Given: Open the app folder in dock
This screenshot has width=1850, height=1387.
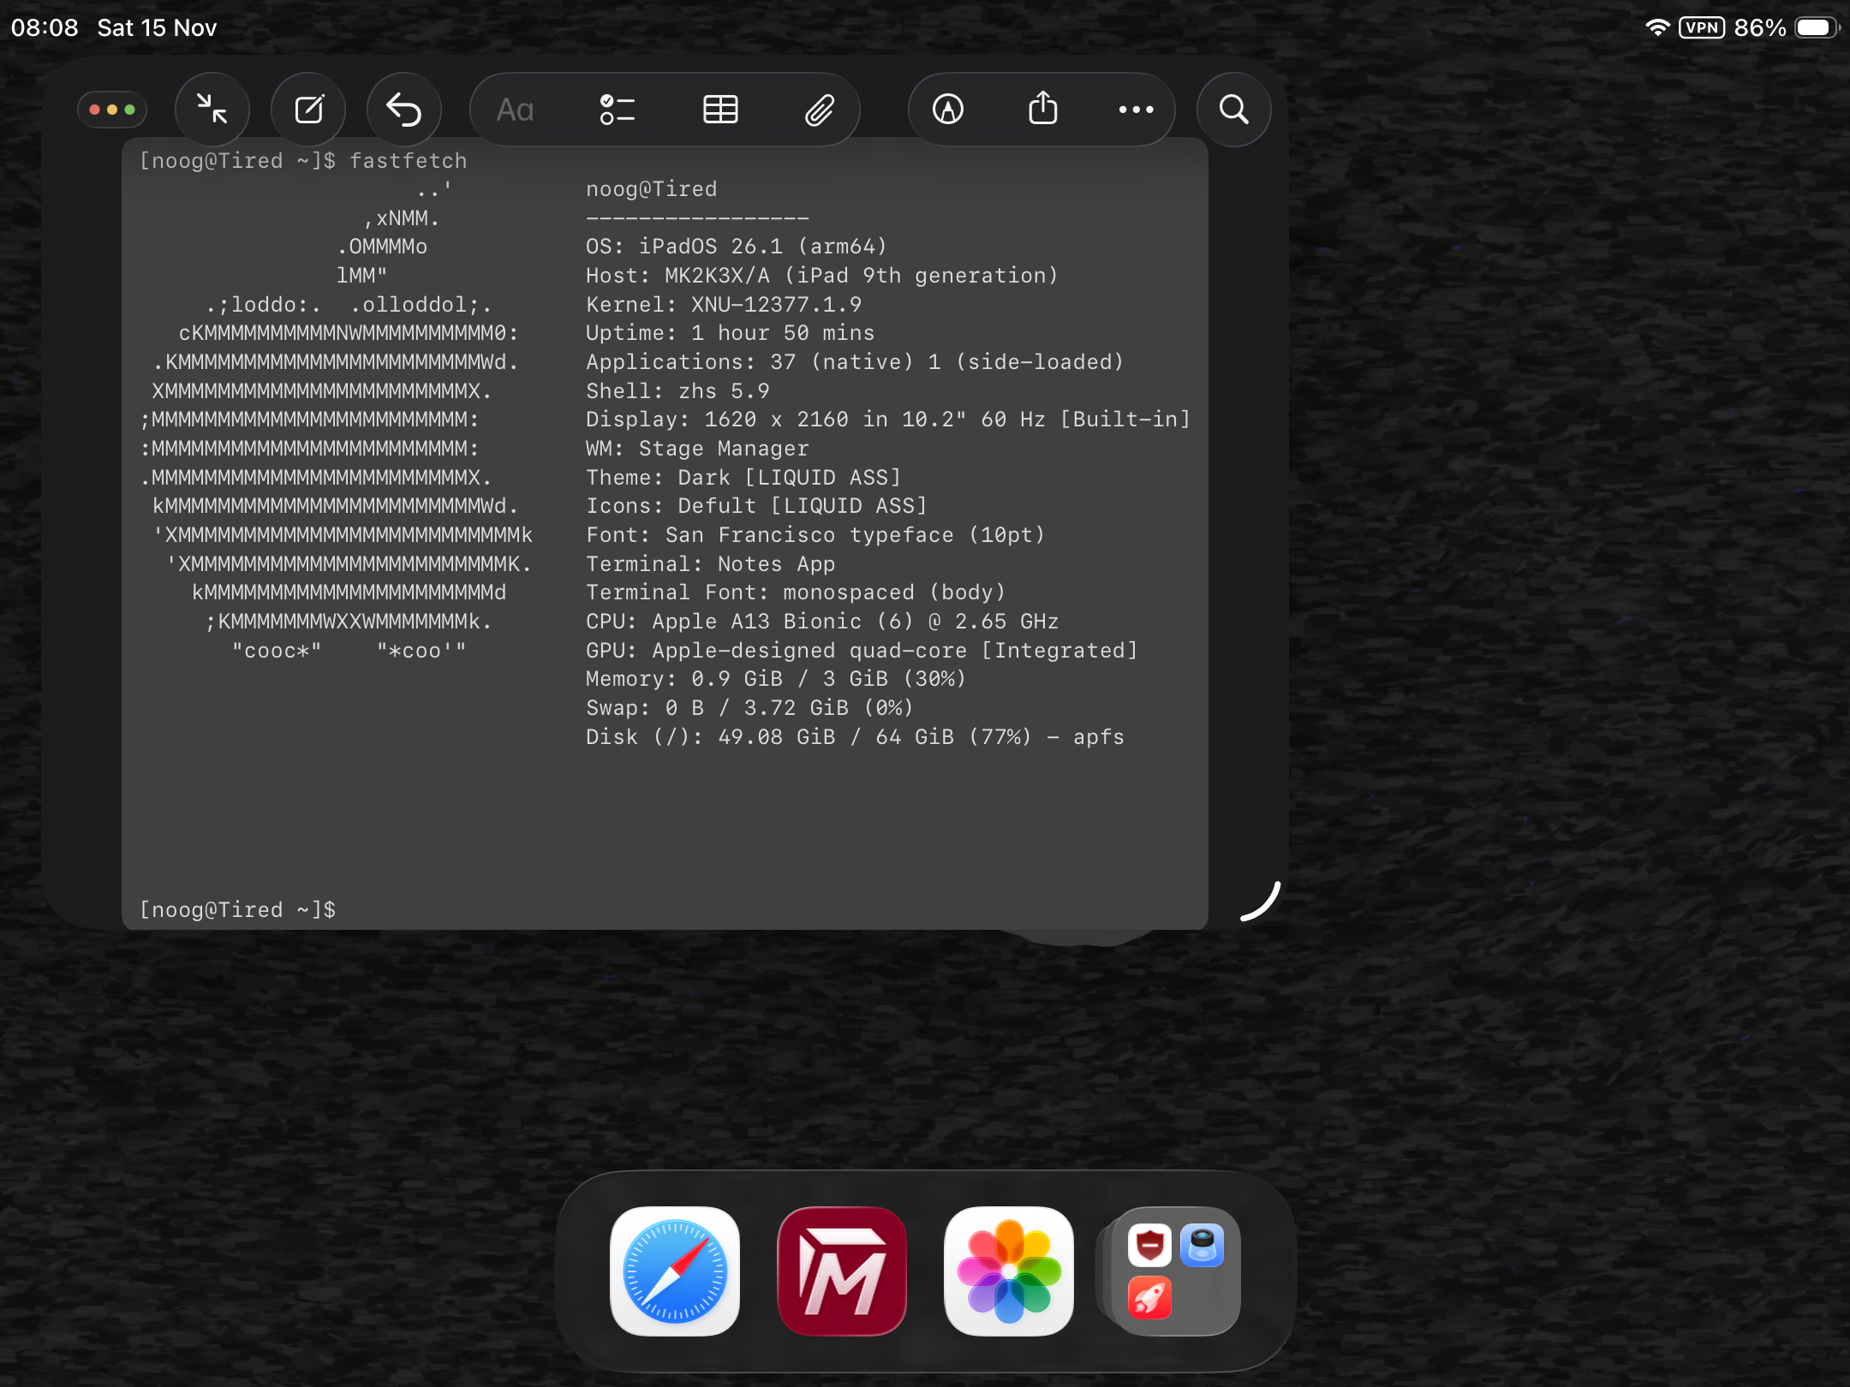Looking at the screenshot, I should [1175, 1271].
